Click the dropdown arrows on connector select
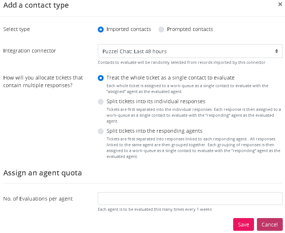Screen dimensions: 285x233 pyautogui.click(x=277, y=51)
